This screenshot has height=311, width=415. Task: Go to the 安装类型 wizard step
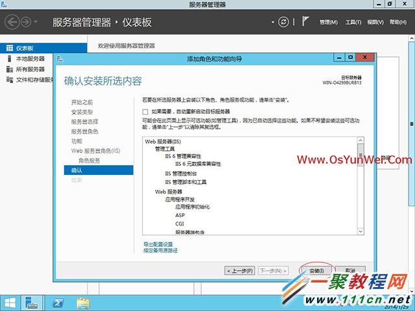tap(82, 112)
